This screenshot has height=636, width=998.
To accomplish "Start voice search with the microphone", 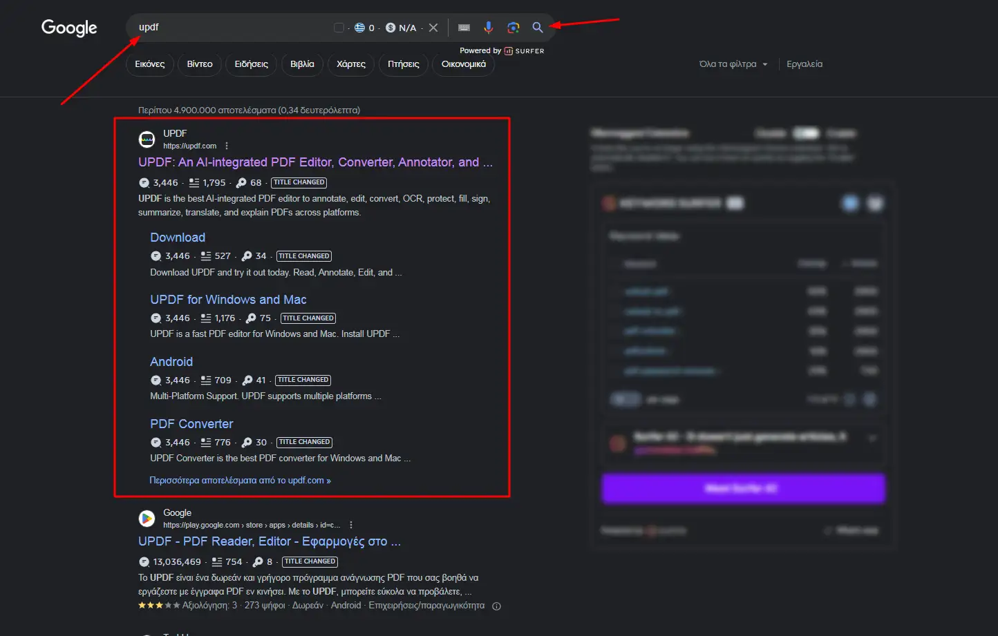I will (488, 28).
